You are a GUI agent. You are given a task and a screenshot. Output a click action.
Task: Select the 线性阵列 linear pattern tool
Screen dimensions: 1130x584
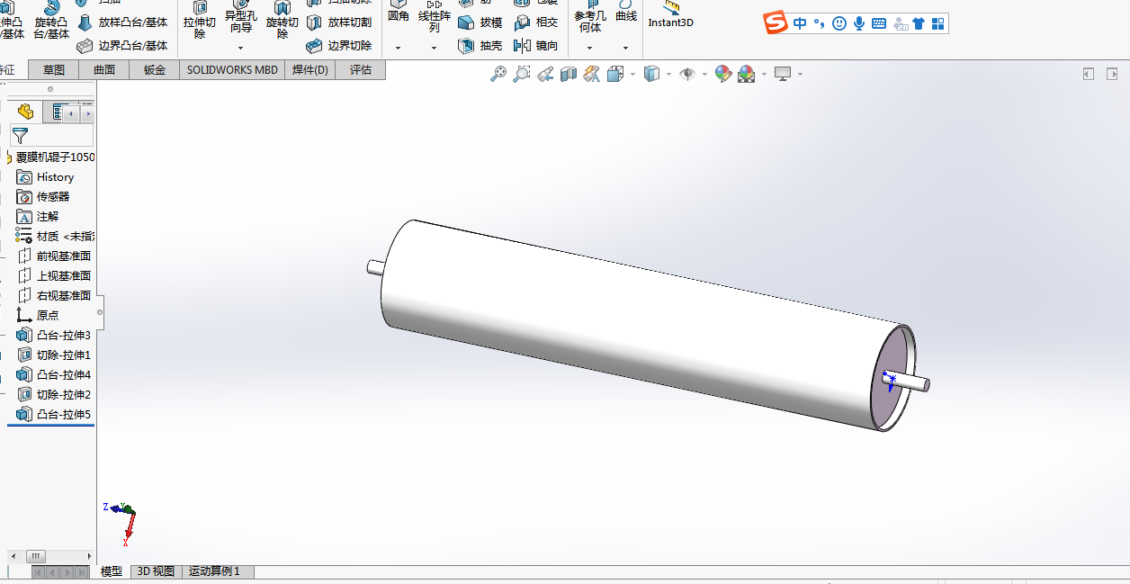point(435,18)
